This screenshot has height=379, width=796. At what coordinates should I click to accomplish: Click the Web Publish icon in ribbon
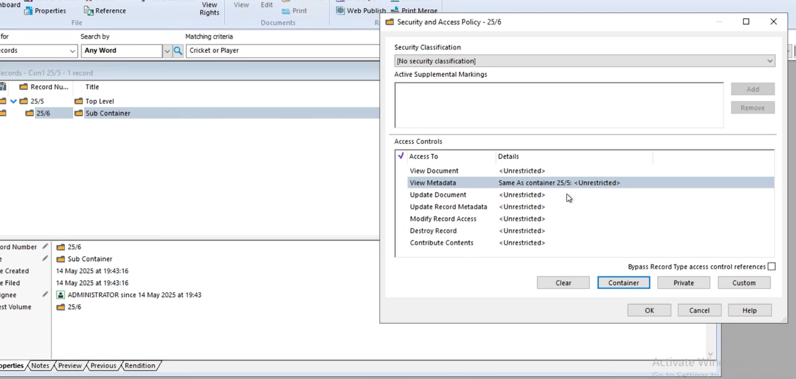point(340,10)
